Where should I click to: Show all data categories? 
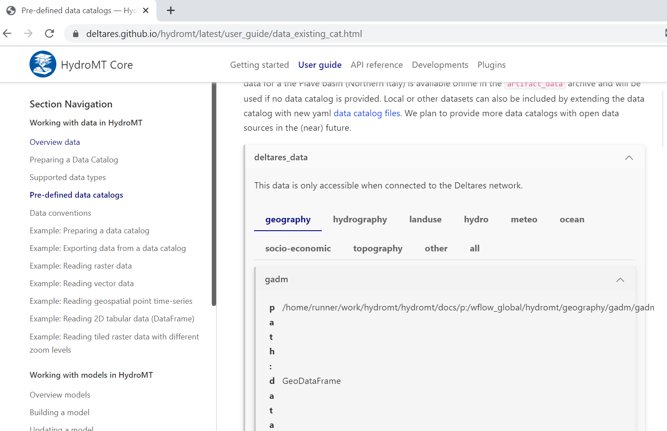474,248
